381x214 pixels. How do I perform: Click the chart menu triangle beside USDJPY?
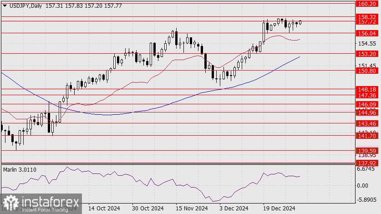pos(5,6)
